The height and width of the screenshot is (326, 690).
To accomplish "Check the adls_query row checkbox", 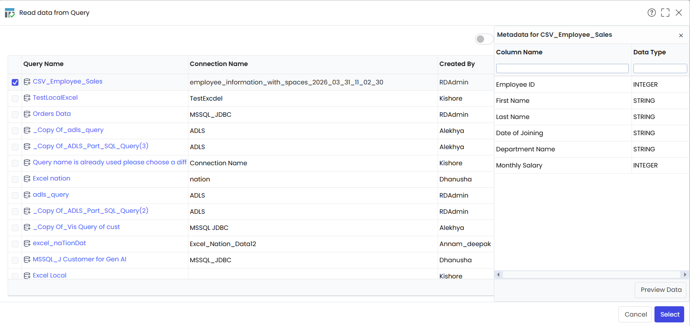I will [15, 195].
